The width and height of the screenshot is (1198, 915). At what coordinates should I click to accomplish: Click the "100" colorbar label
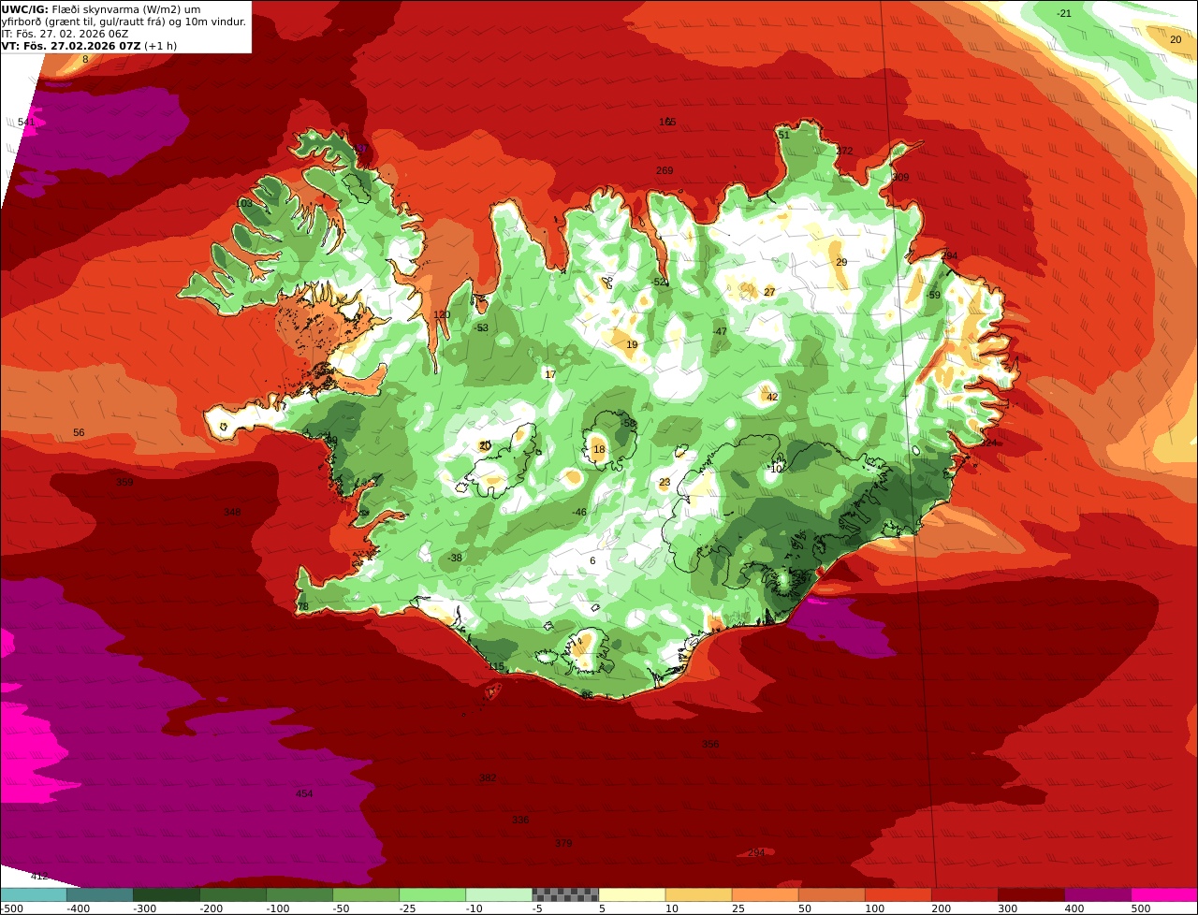pyautogui.click(x=874, y=908)
